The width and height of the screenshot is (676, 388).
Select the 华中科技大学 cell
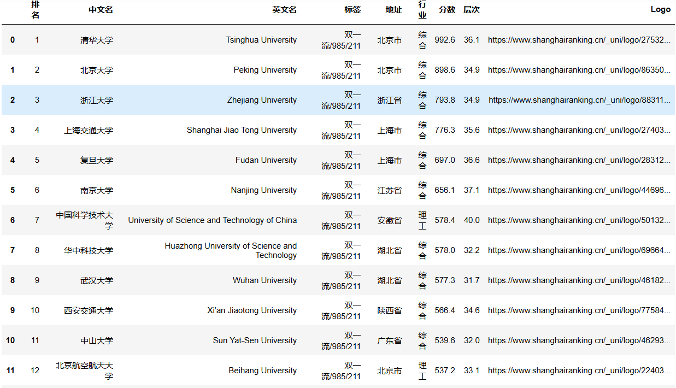click(89, 250)
